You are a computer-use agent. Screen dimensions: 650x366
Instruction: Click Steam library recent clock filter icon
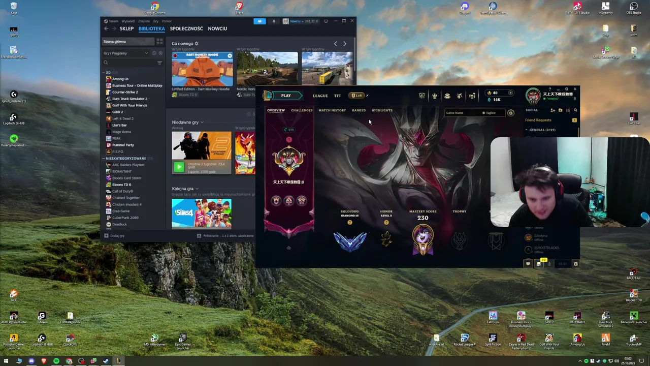154,53
